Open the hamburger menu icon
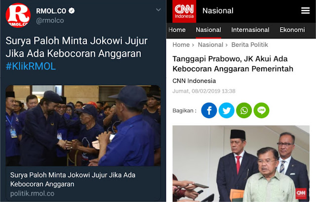This screenshot has width=316, height=202. click(x=305, y=11)
